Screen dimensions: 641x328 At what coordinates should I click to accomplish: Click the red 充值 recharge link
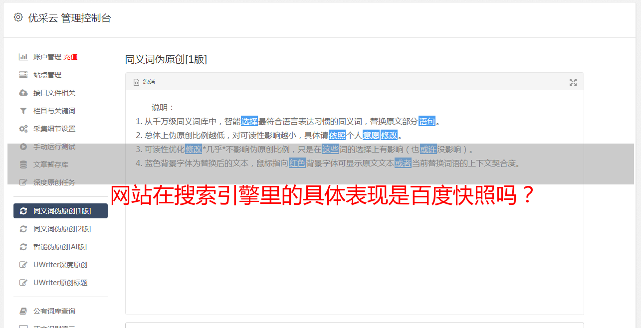pyautogui.click(x=70, y=57)
